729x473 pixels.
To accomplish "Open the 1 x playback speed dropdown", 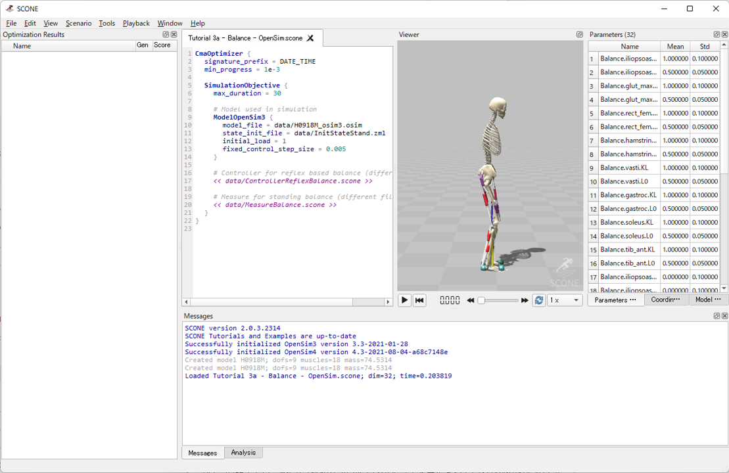I will (x=565, y=300).
